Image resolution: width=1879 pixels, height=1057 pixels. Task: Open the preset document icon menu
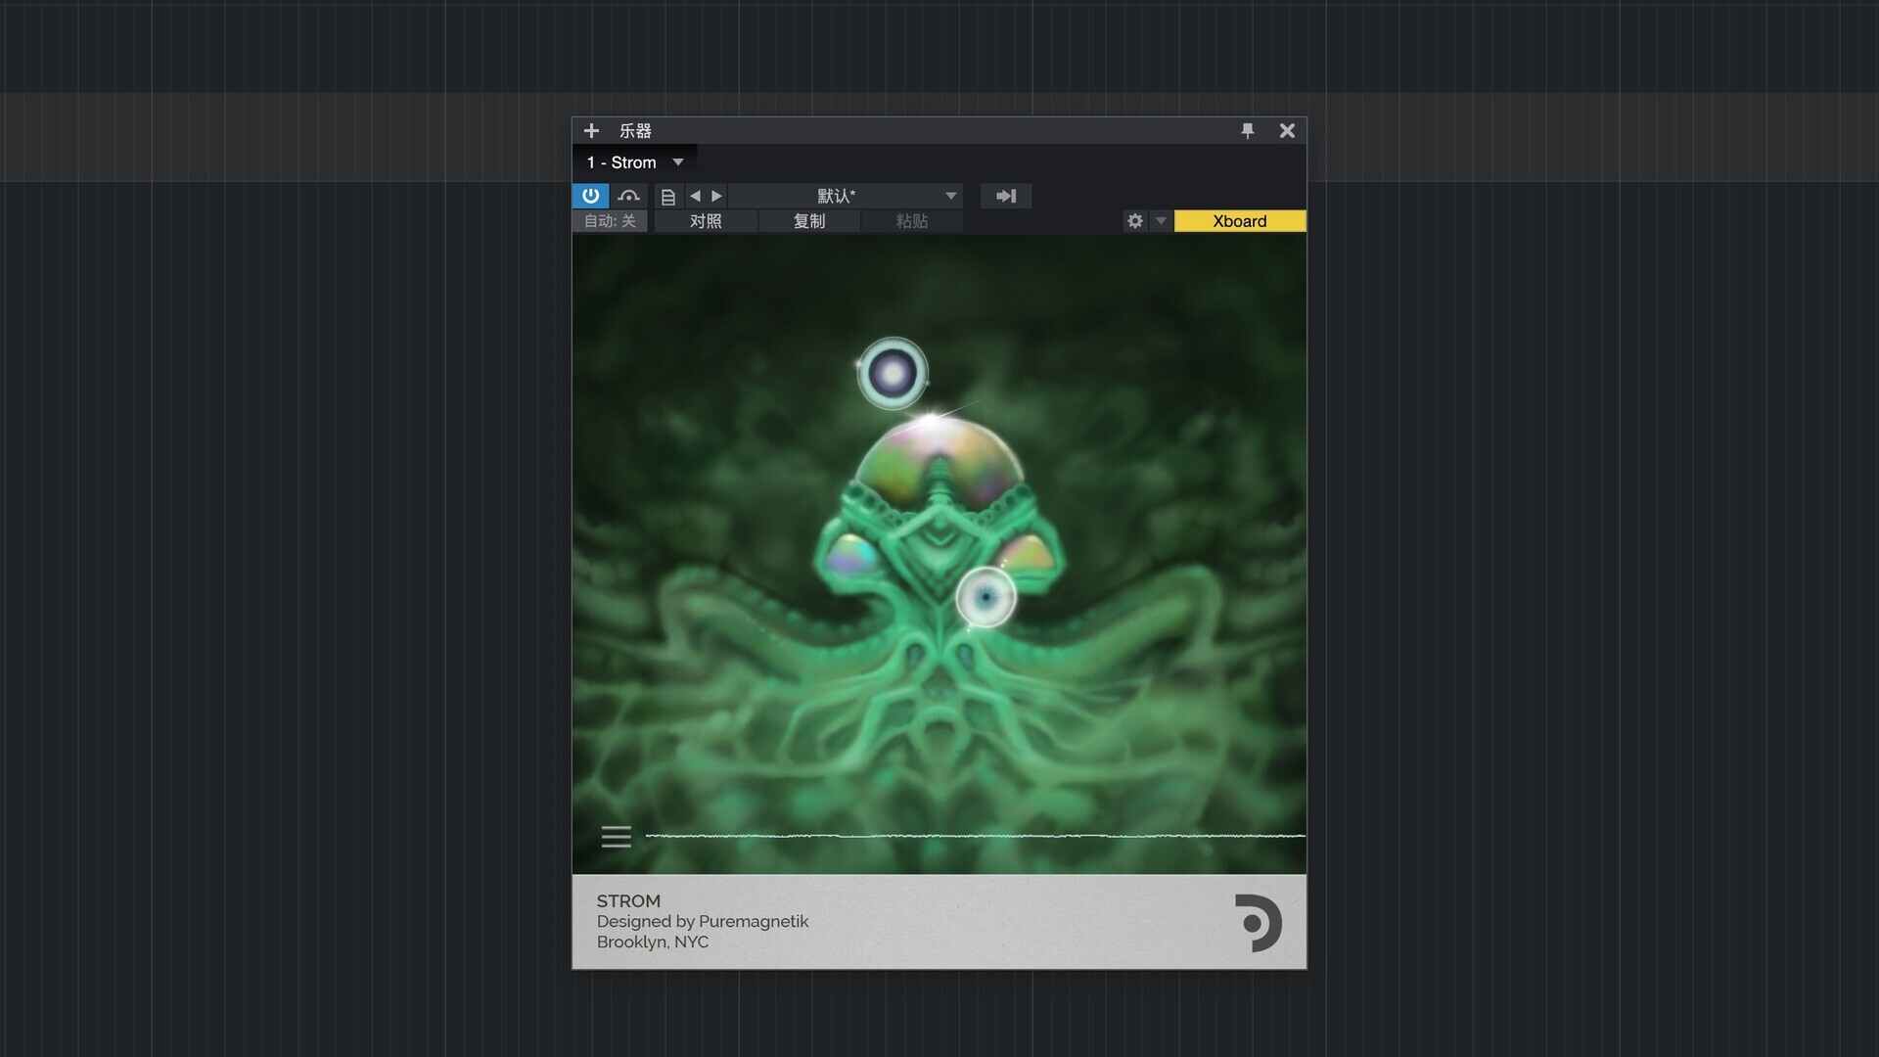coord(668,197)
